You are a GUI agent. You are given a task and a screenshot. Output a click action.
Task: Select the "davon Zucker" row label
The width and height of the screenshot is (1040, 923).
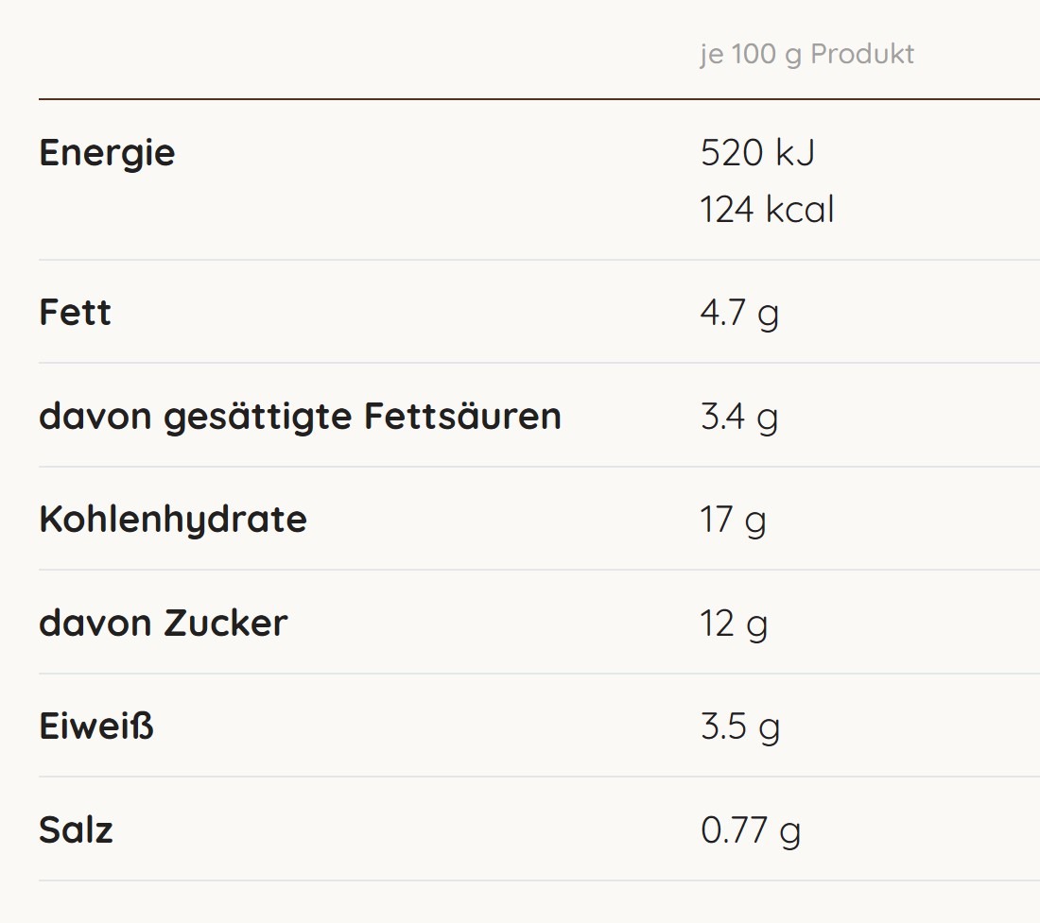pyautogui.click(x=163, y=624)
